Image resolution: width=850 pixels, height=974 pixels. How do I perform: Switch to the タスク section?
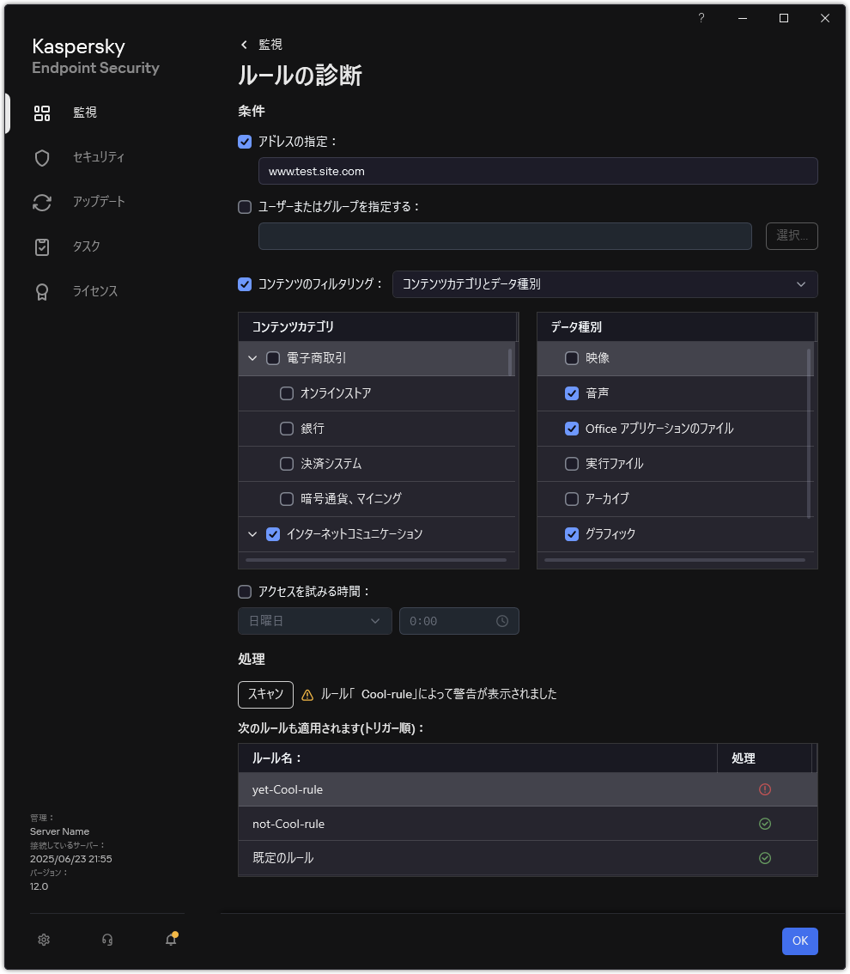[41, 247]
